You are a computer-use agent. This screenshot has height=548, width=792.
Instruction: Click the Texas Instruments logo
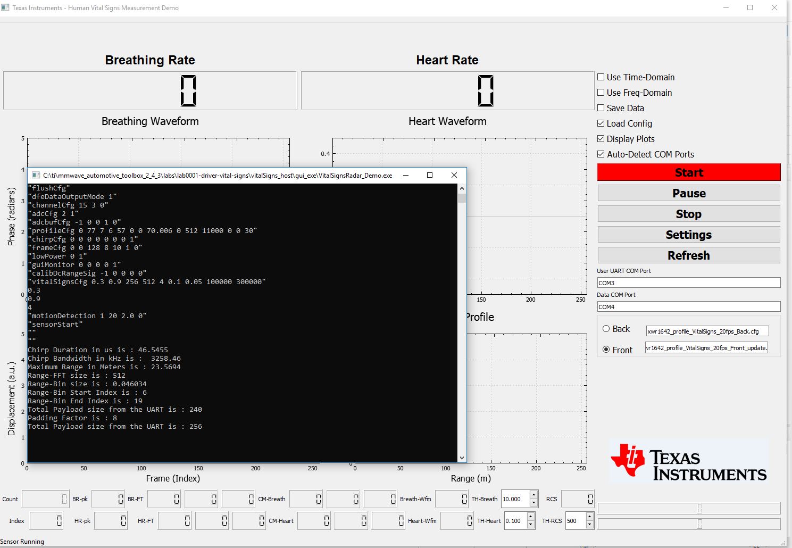pos(689,461)
